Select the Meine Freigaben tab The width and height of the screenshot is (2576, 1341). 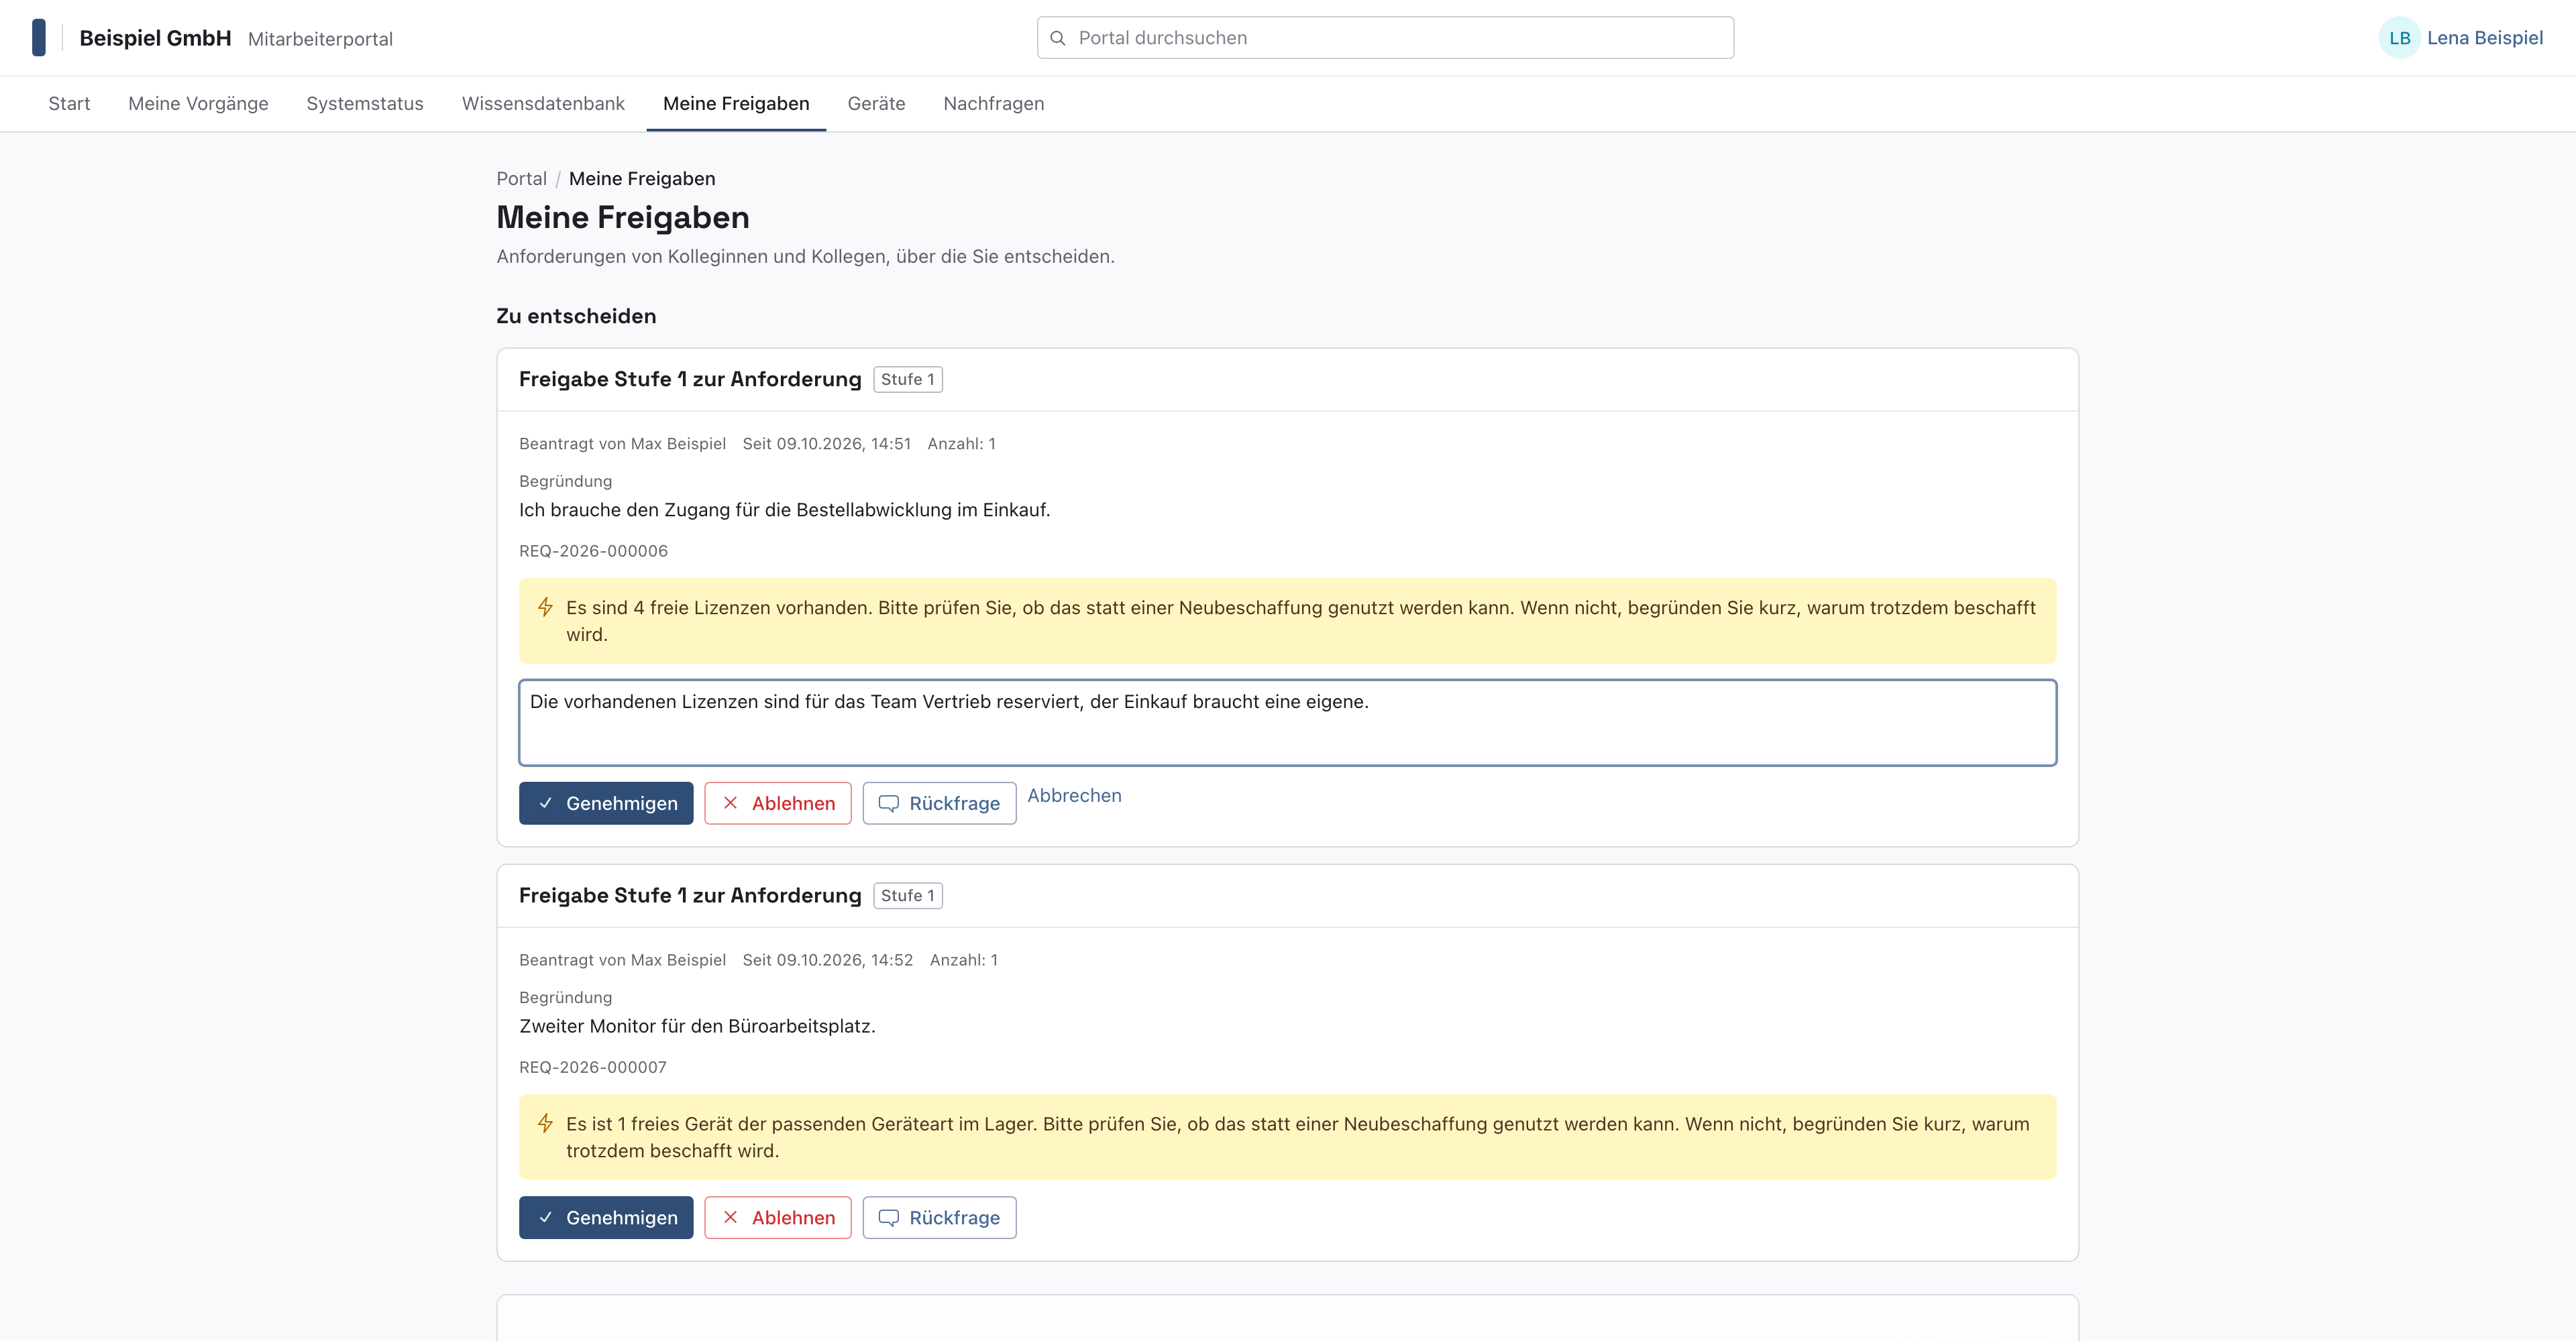[736, 104]
